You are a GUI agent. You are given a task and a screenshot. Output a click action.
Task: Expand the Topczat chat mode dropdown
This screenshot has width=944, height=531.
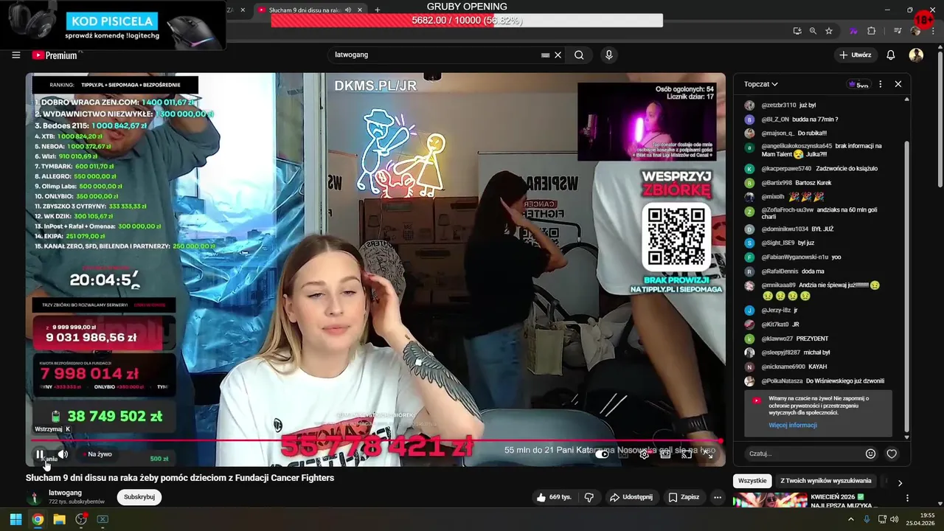761,84
